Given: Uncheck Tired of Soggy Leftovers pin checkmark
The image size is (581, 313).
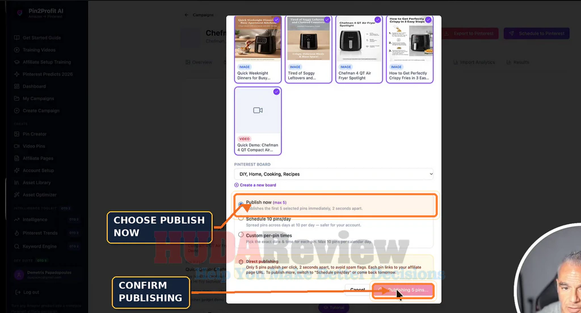Looking at the screenshot, I should click(327, 20).
